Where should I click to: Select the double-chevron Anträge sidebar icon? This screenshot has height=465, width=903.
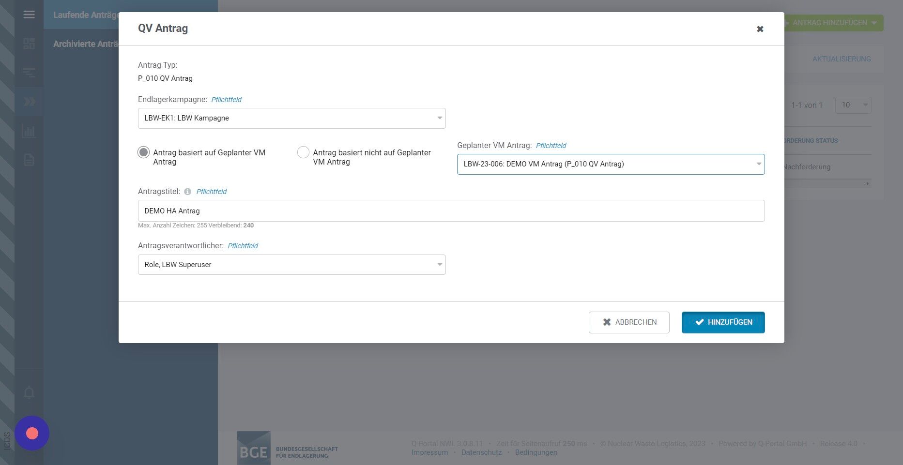(x=29, y=102)
